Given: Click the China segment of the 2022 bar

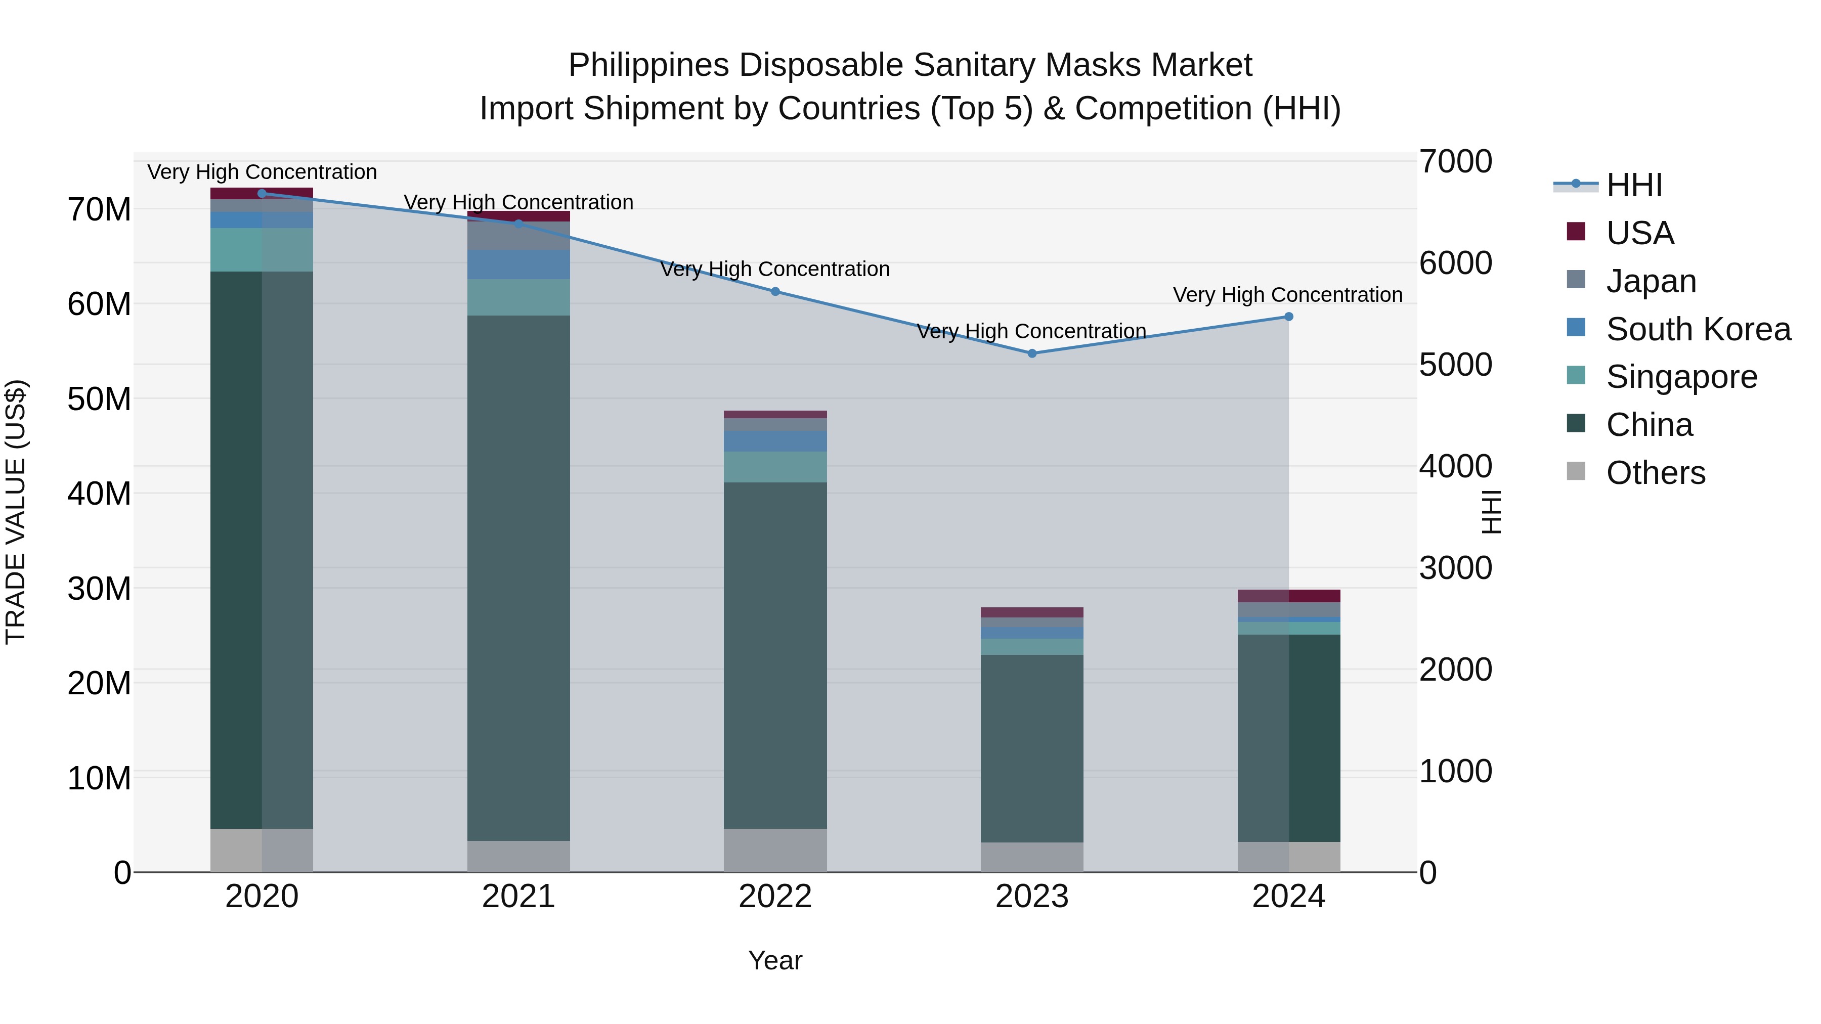Looking at the screenshot, I should pyautogui.click(x=775, y=656).
